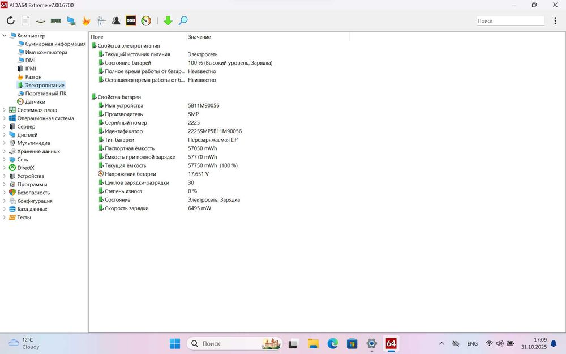Click the magnifier search toolbar icon

(x=183, y=20)
